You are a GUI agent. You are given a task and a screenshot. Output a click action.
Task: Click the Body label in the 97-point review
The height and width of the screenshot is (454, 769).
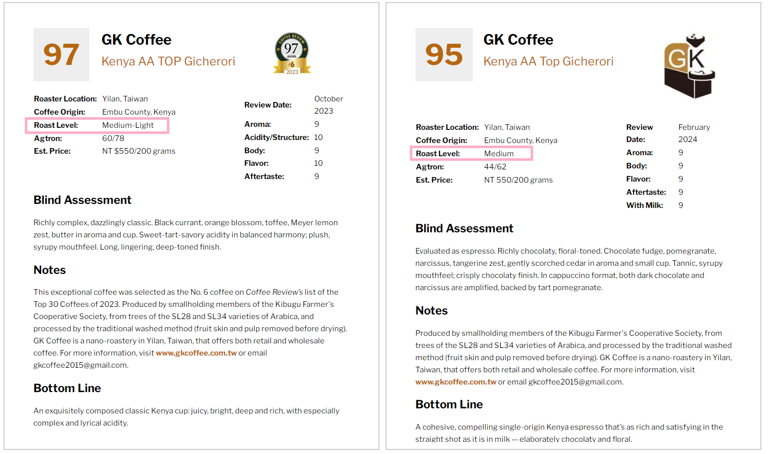[x=255, y=151]
